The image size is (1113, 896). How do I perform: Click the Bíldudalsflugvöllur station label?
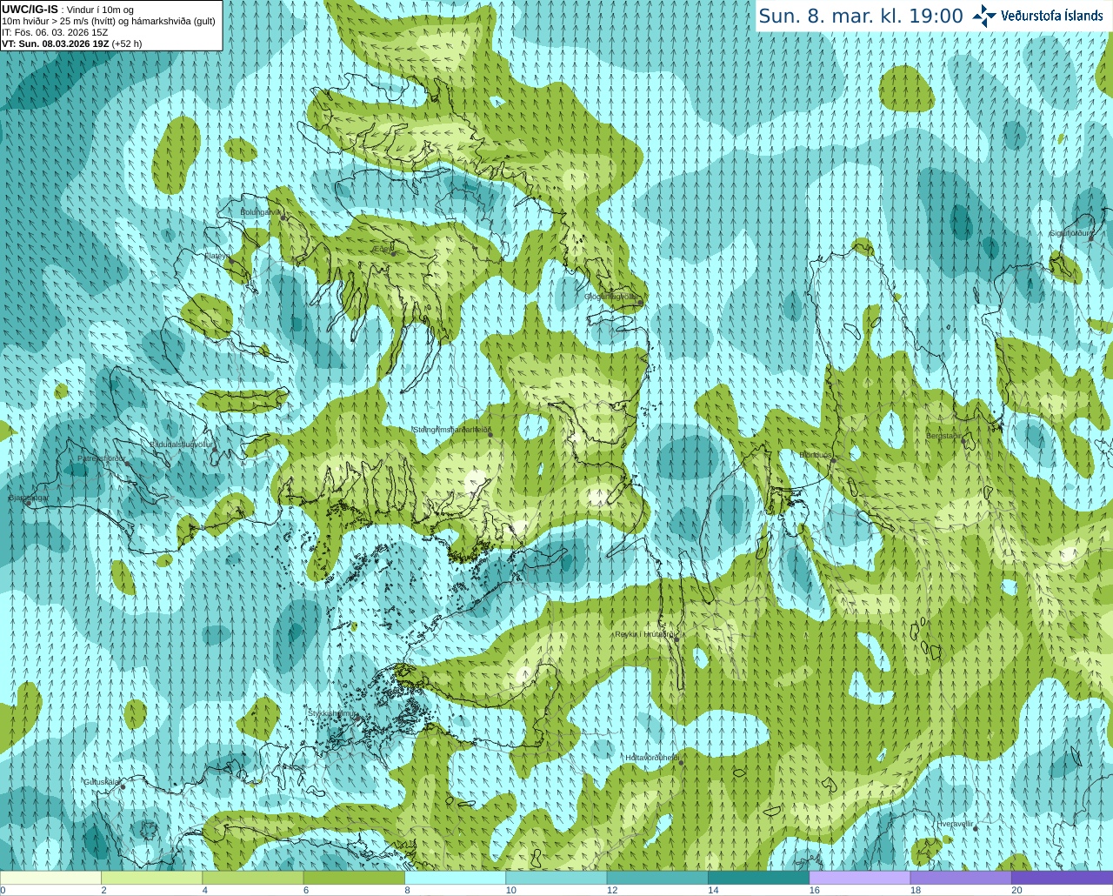click(x=181, y=444)
